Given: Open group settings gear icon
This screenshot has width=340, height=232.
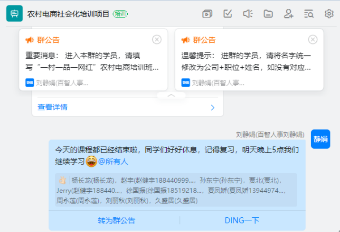Looking at the screenshot, I should 329,14.
